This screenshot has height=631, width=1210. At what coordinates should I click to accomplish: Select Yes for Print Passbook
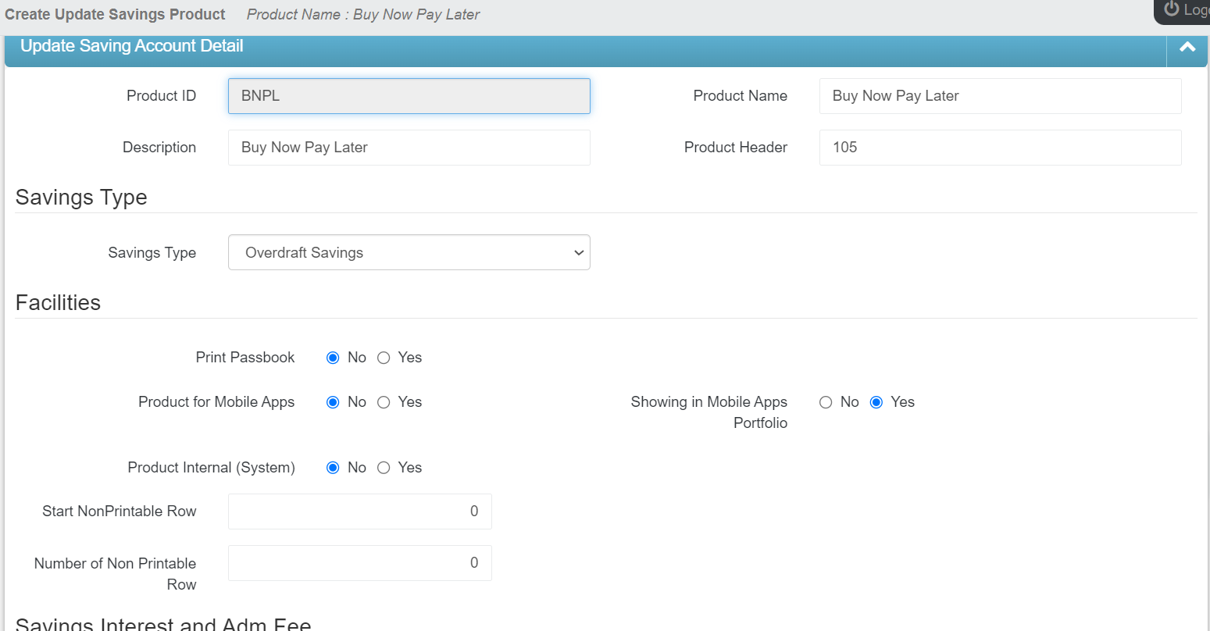tap(384, 358)
